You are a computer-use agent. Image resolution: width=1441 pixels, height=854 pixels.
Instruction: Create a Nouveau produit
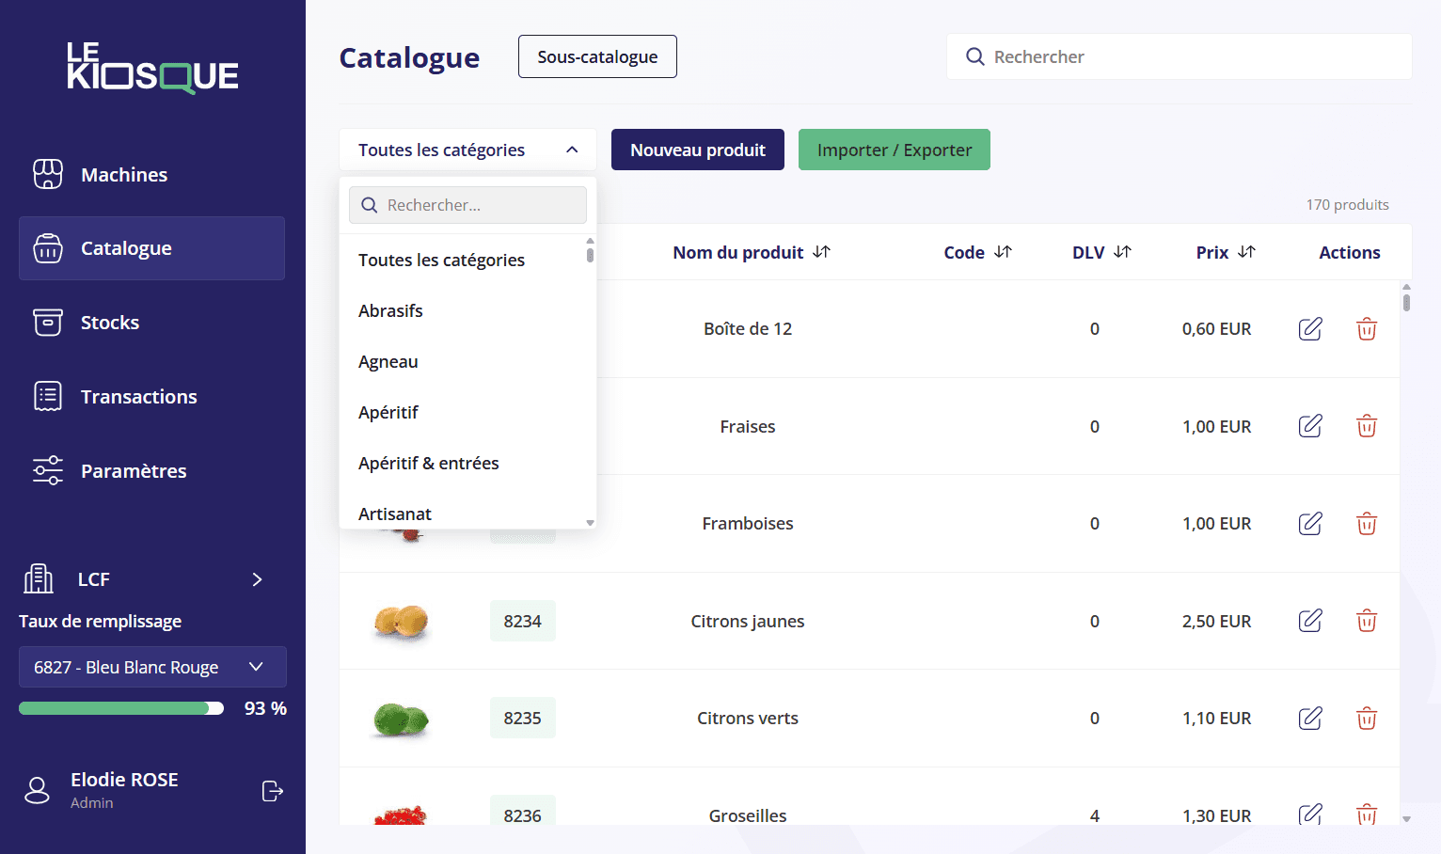(698, 150)
